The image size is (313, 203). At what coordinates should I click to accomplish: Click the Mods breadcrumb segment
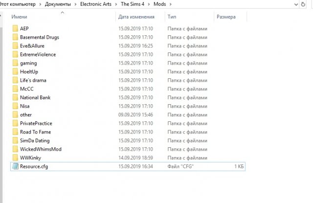click(x=160, y=4)
